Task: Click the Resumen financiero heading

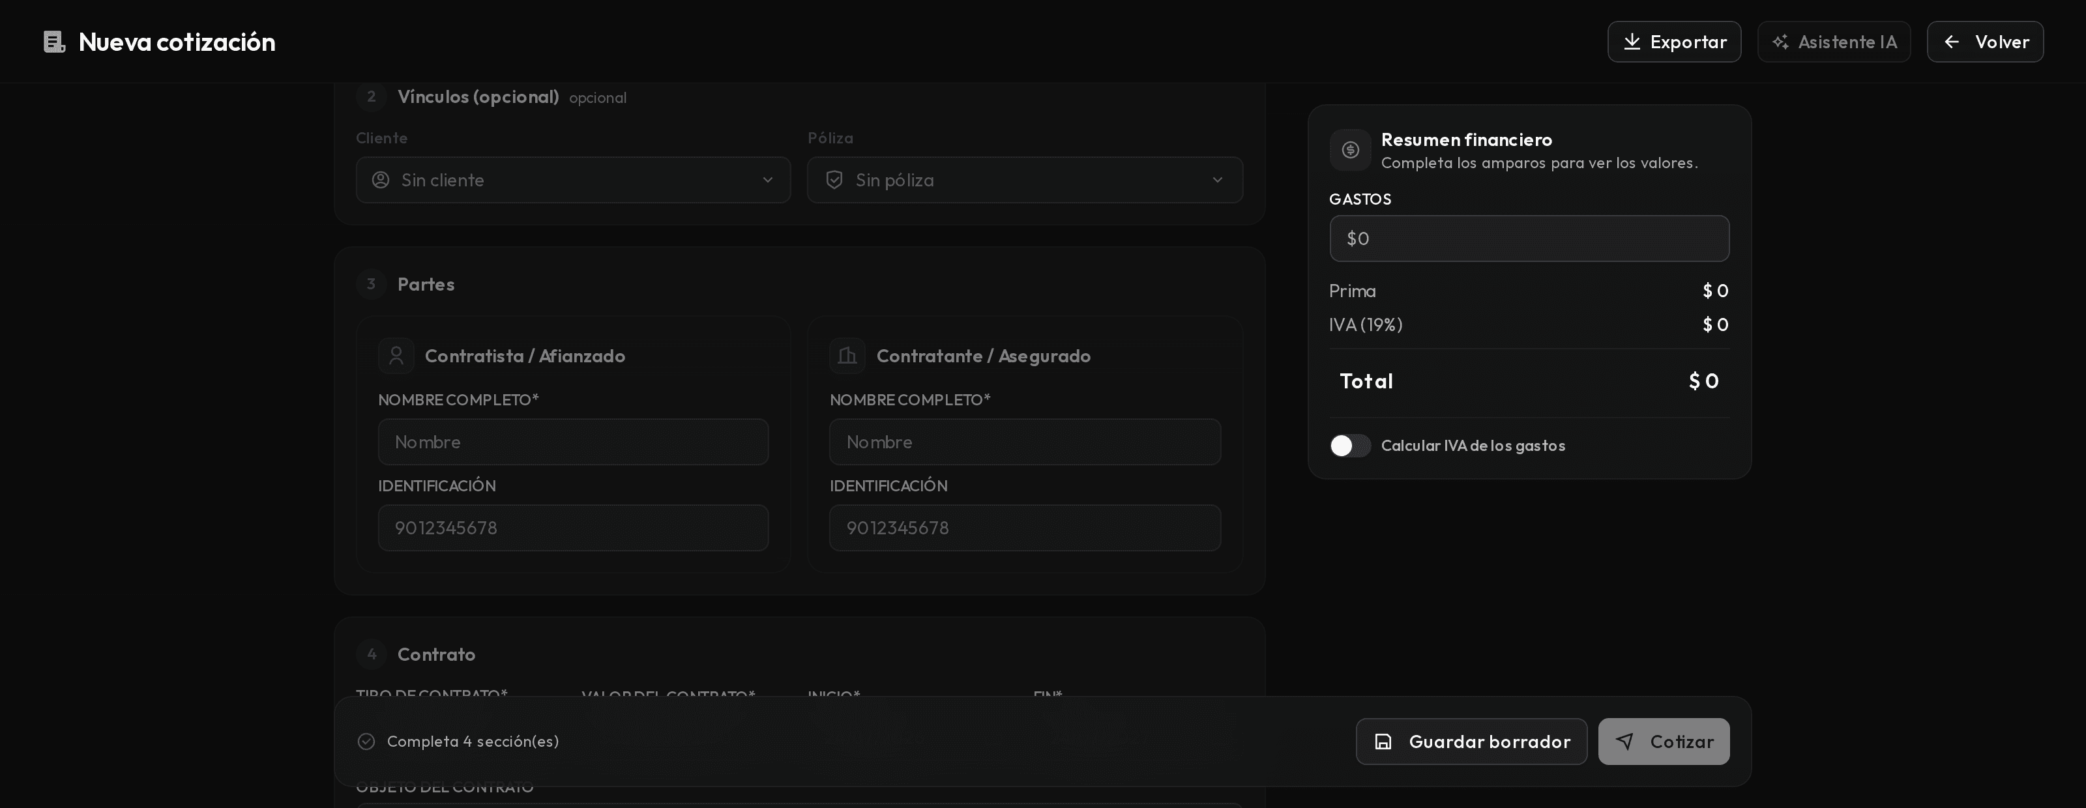Action: click(1467, 140)
